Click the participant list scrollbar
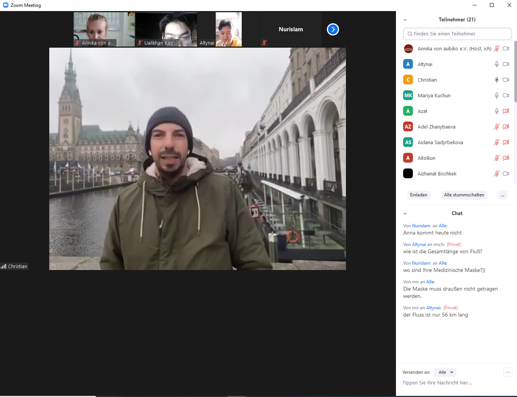517x397 pixels. pos(515,72)
